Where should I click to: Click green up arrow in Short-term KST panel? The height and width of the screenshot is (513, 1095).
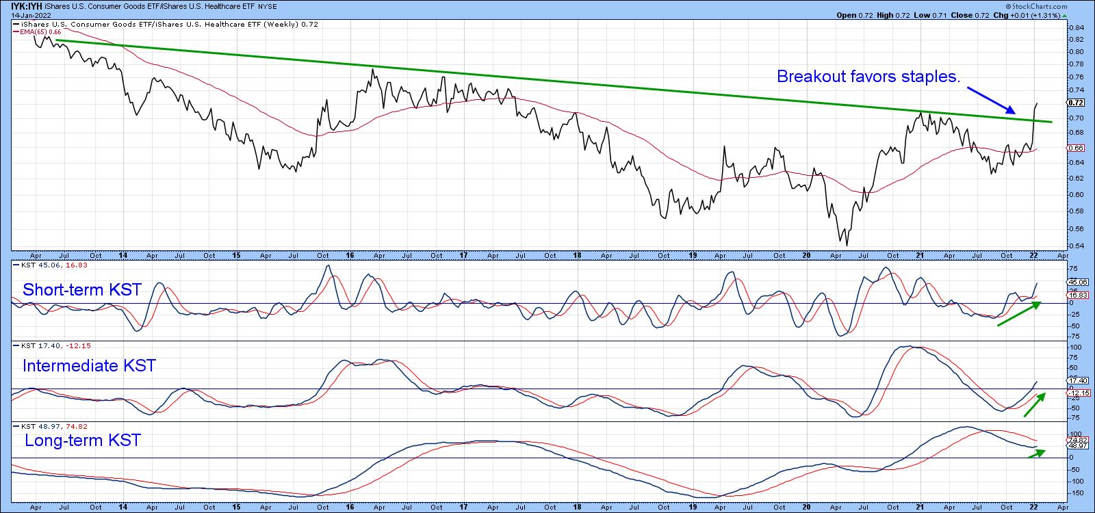tap(1018, 313)
